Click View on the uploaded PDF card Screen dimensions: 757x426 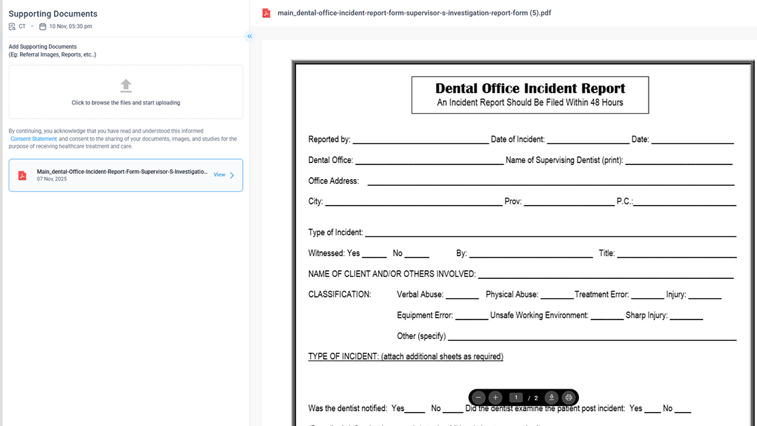[x=219, y=175]
